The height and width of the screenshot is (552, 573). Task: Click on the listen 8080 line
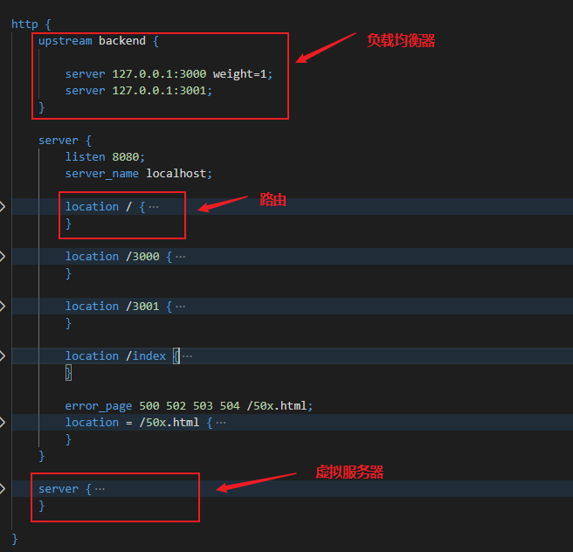pos(99,157)
